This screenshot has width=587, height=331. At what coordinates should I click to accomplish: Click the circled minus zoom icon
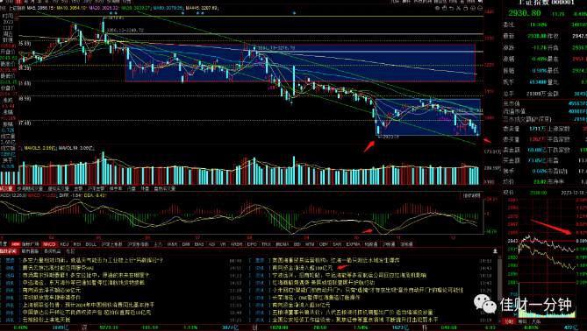(x=480, y=8)
